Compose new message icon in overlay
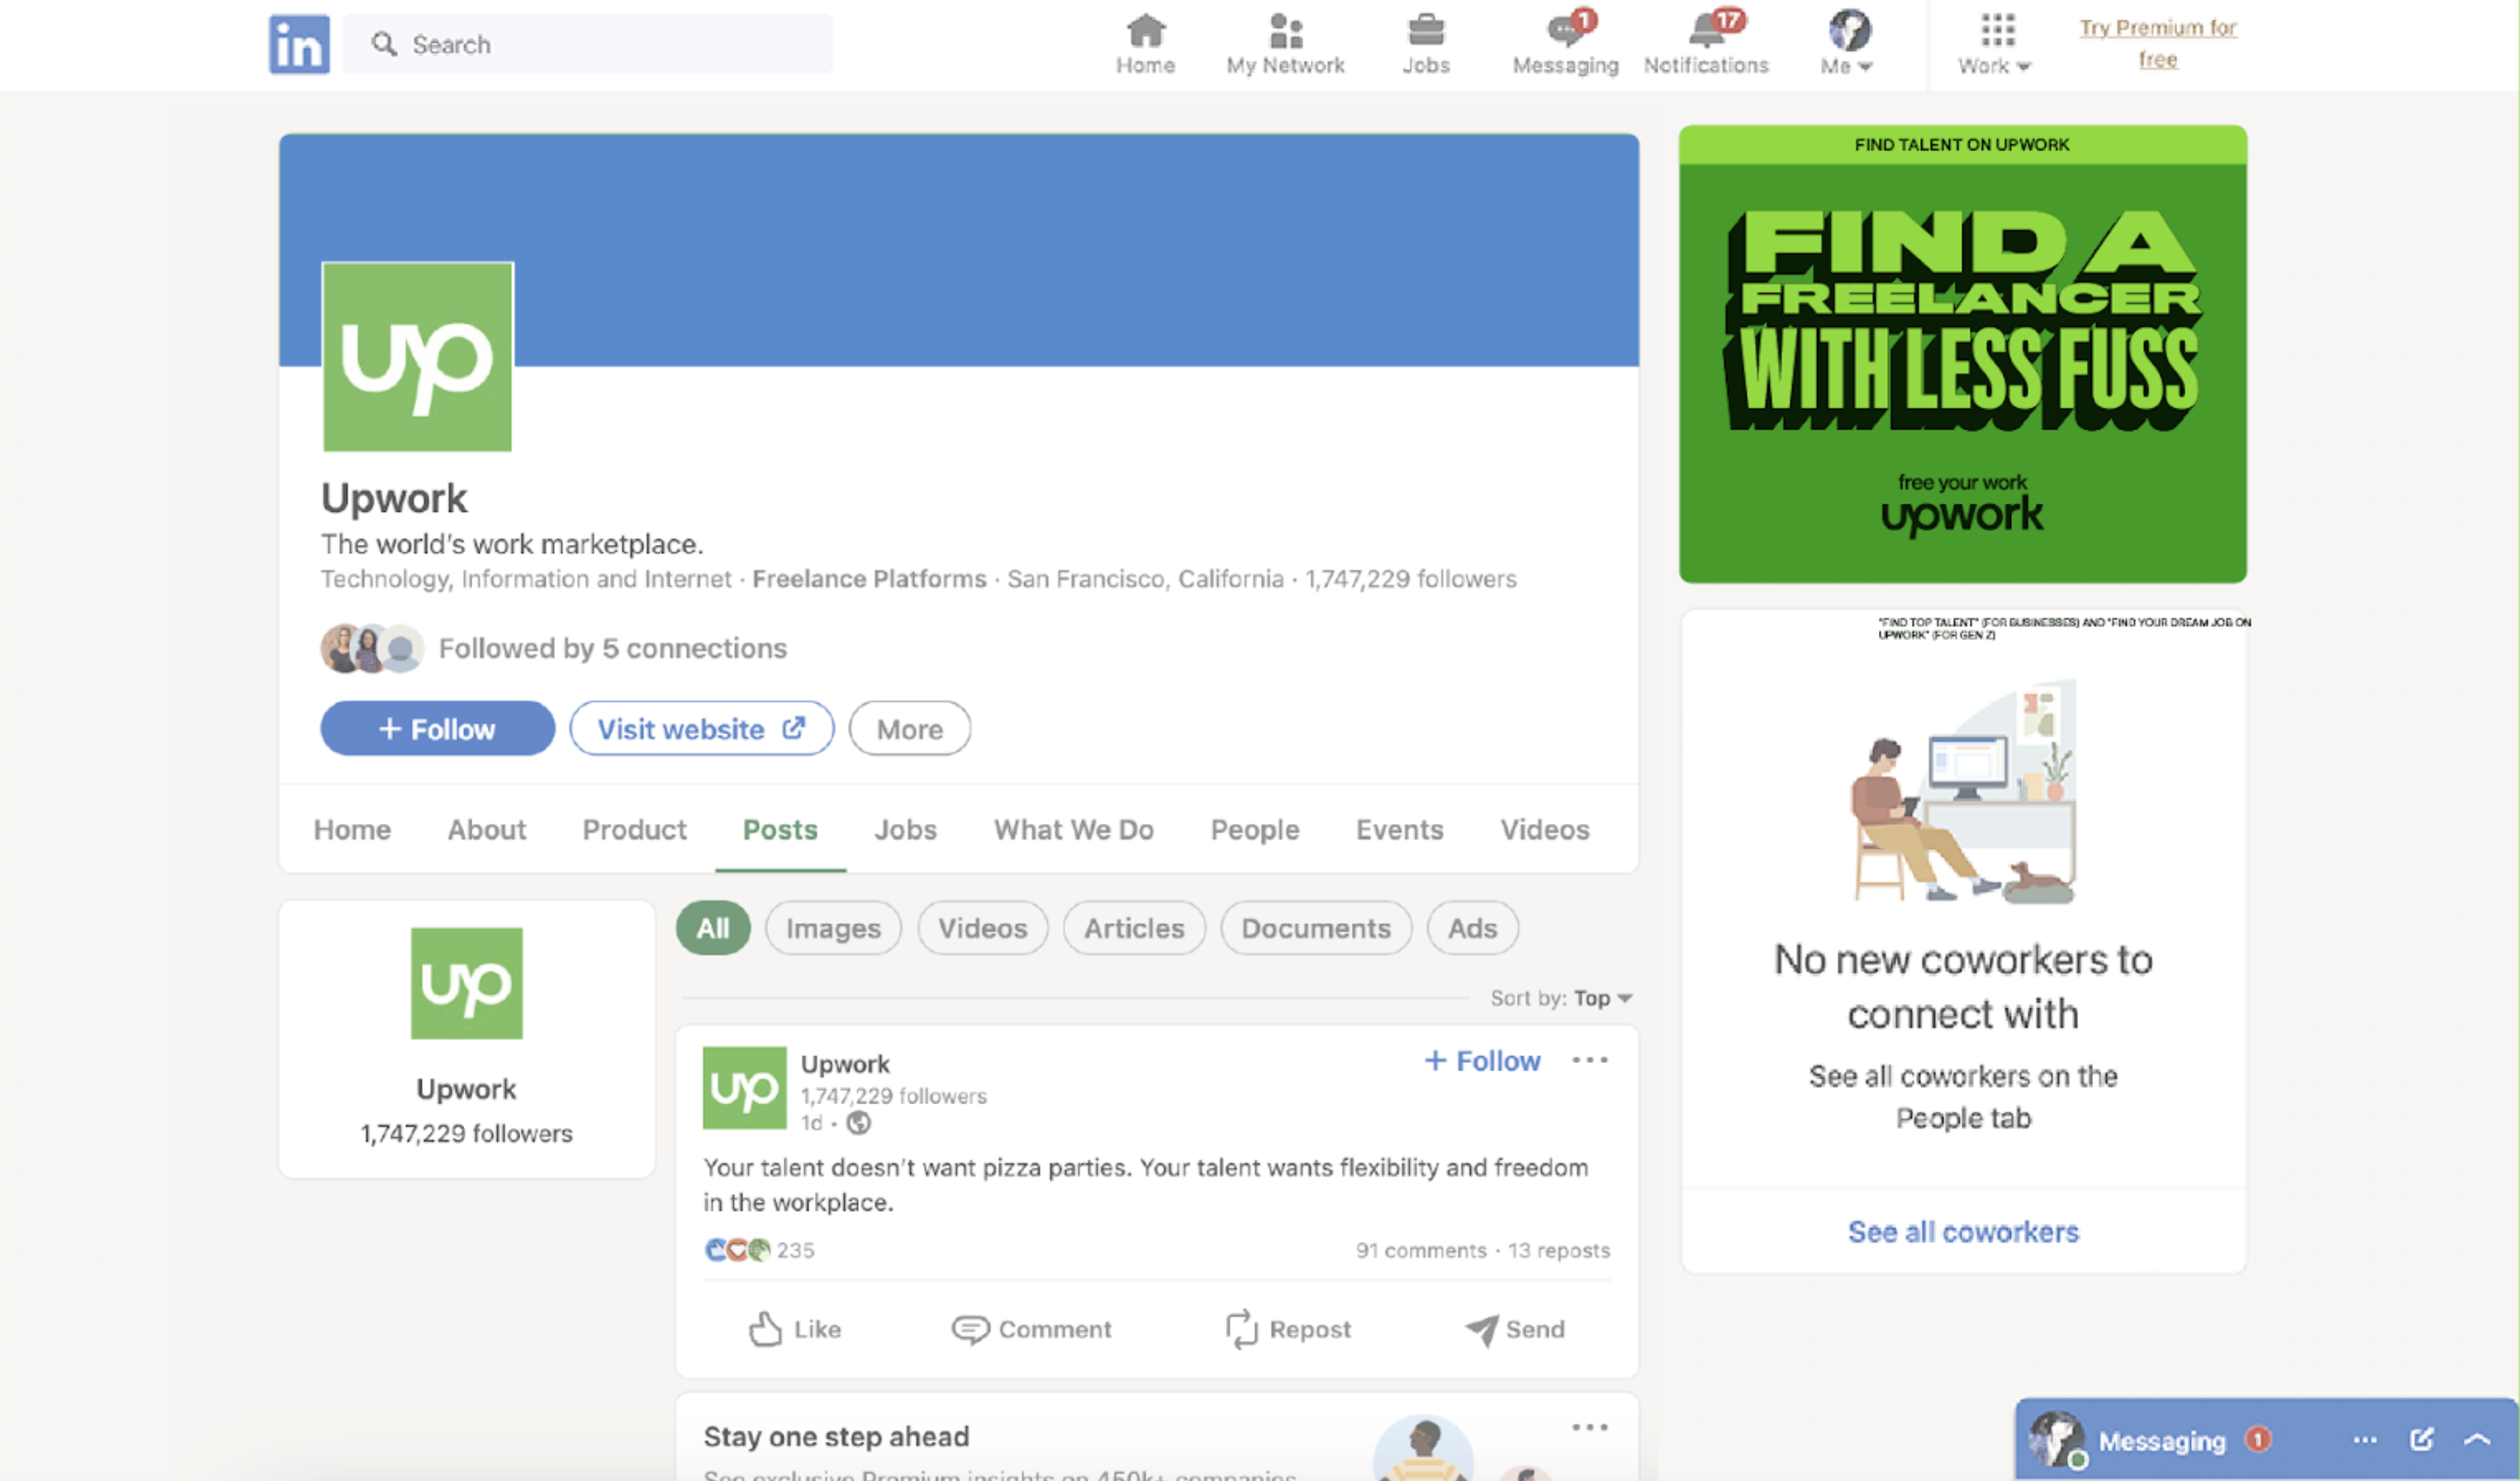This screenshot has height=1481, width=2520. click(2421, 1439)
